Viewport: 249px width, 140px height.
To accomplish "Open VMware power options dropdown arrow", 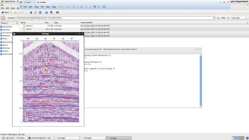I will [63, 7].
